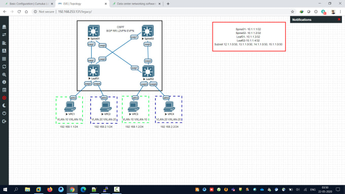Click the text object 'A' sidebar icon
Screen dimensions: 345x194
click(x=4, y=51)
